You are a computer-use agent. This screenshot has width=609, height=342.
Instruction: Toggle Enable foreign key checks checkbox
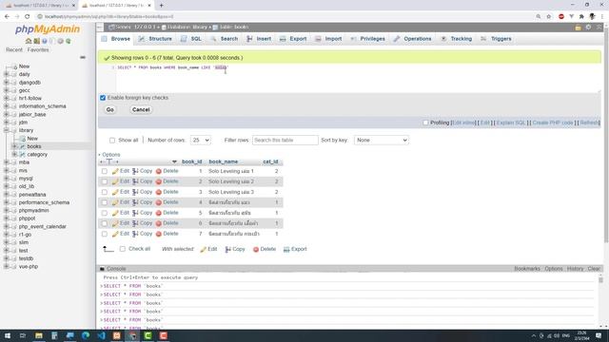(103, 98)
